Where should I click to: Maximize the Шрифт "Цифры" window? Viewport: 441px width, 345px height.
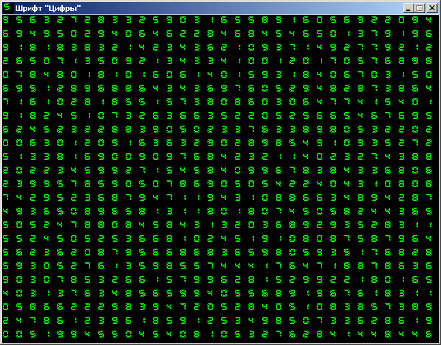click(x=419, y=8)
